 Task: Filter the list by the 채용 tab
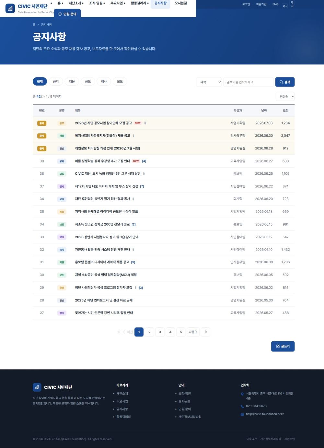72,81
